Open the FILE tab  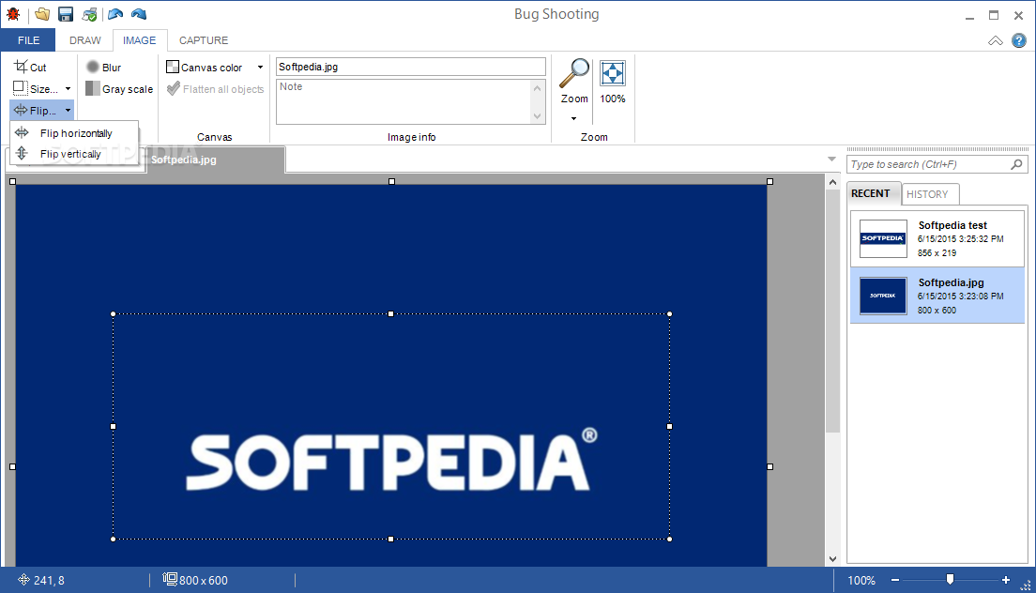coord(28,40)
